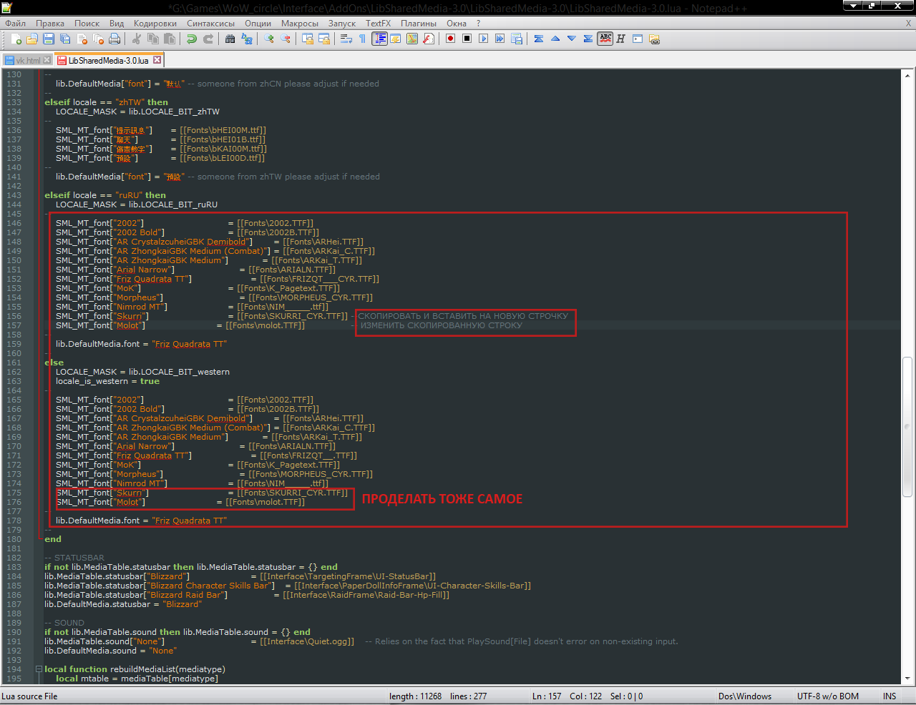
Task: Select the LibSharedMedia-3.0.lua tab
Action: 107,60
